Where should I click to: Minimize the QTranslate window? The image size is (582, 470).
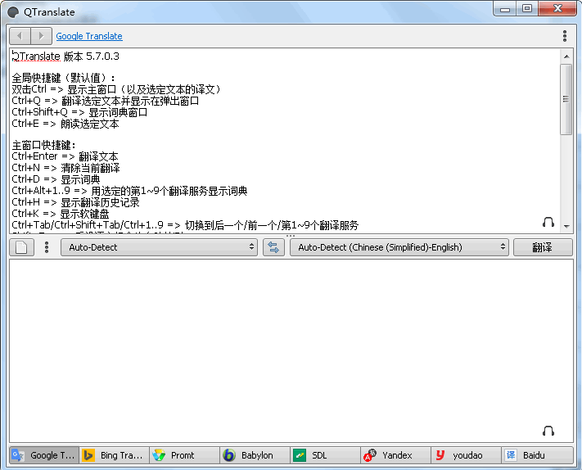pos(505,9)
